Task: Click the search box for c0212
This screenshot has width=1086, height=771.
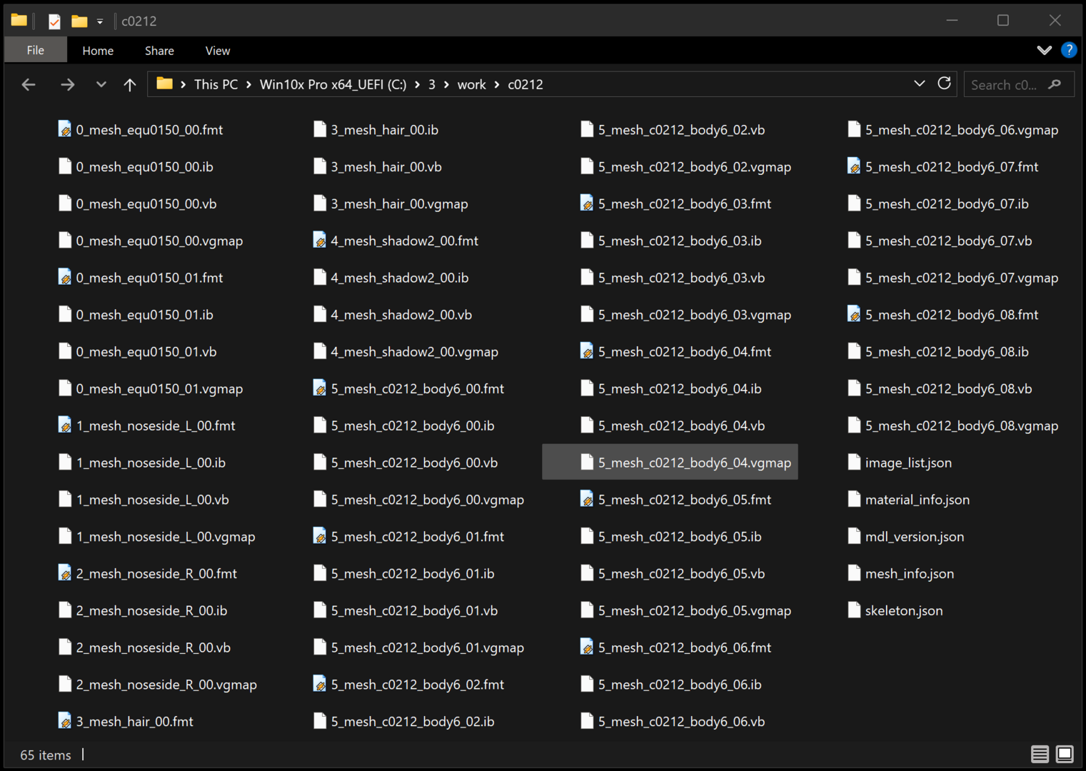Action: (x=1007, y=85)
